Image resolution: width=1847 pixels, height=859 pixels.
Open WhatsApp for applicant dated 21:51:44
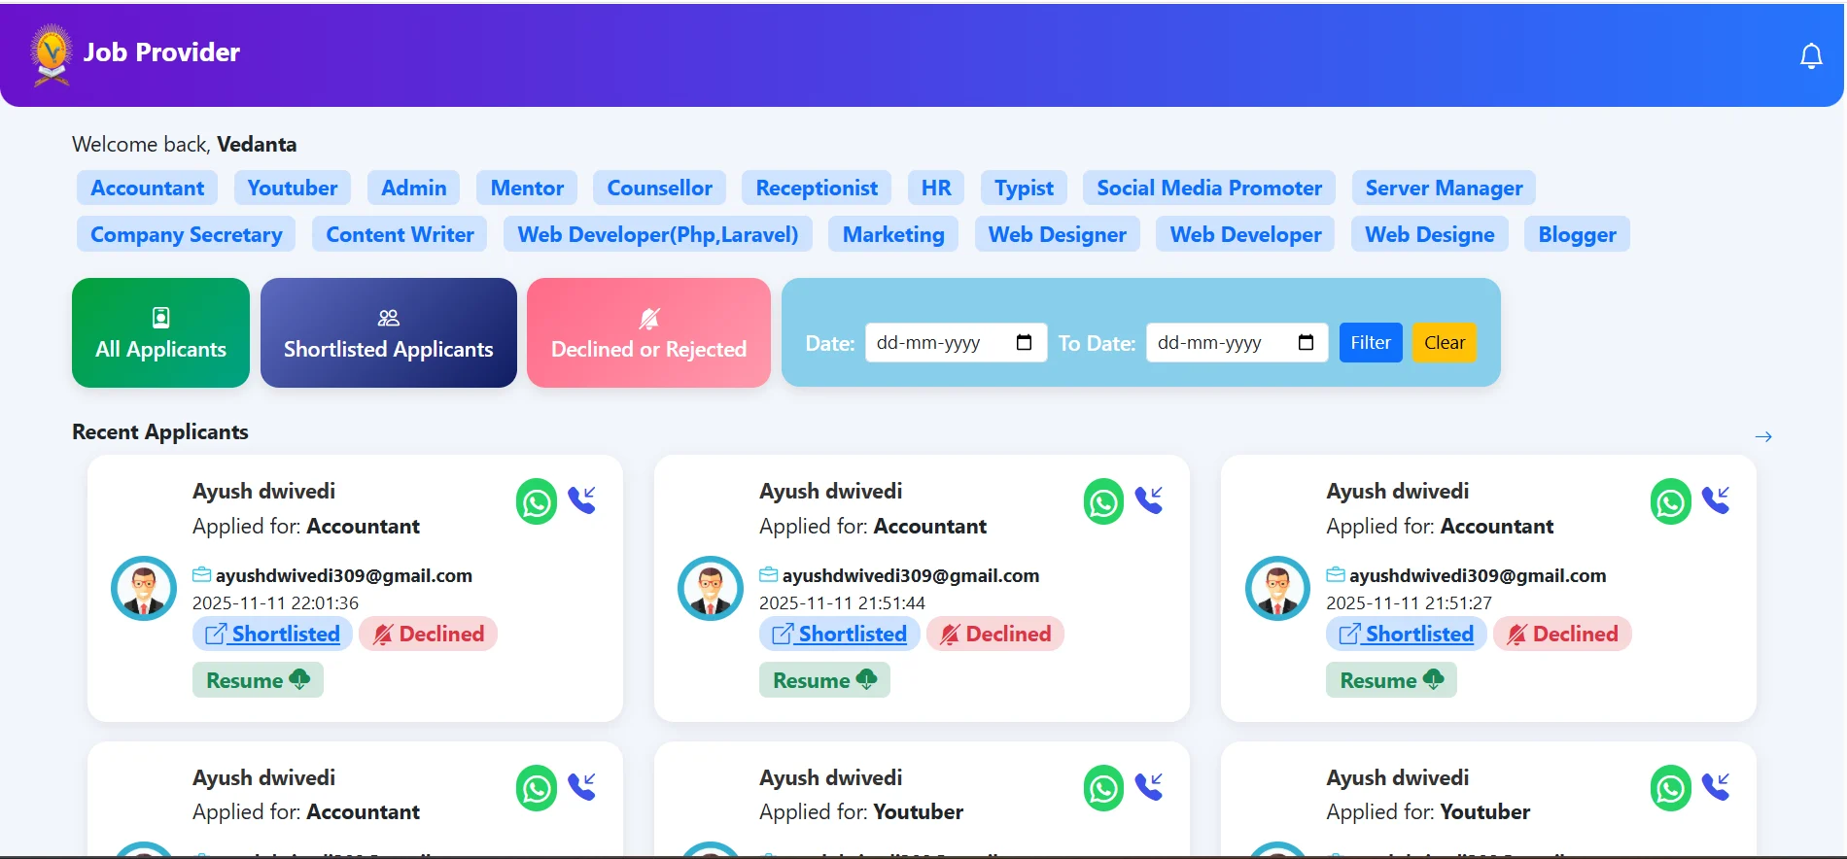click(1103, 501)
